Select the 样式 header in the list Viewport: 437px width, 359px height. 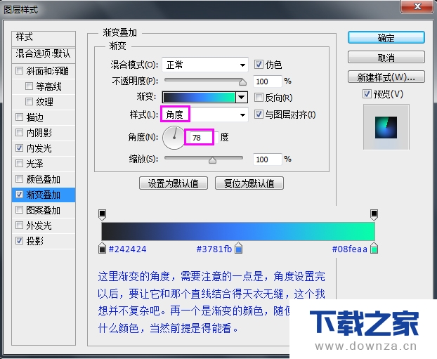coord(44,37)
